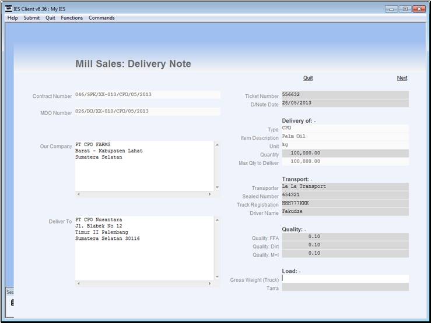431x323 pixels.
Task: Click the Gross Weight (Truck) field
Action: click(x=345, y=279)
